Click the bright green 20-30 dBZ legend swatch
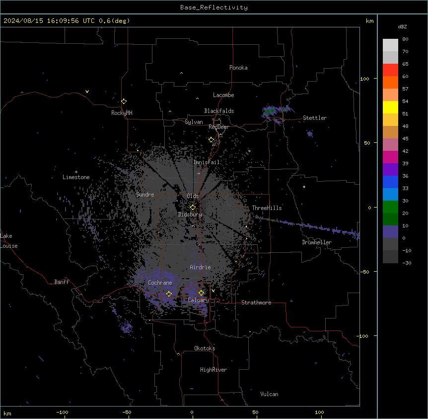428x419 pixels. (x=390, y=207)
